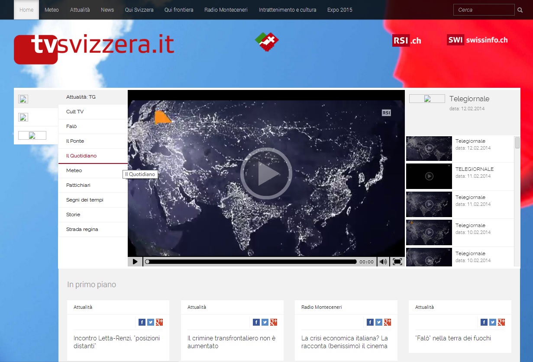
Task: Play Telegiornale 12.02.2014 thumbnail
Action: pyautogui.click(x=429, y=148)
